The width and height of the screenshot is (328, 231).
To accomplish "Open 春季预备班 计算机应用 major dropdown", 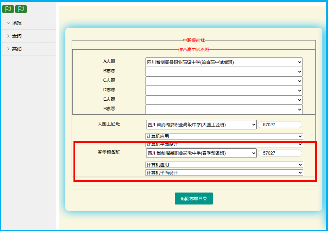I will (x=224, y=165).
